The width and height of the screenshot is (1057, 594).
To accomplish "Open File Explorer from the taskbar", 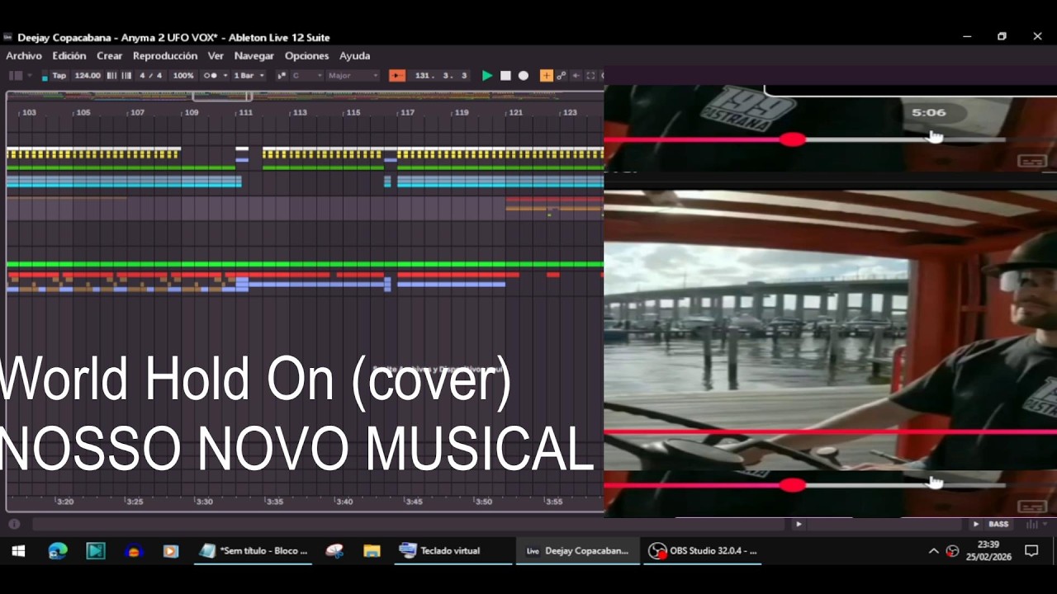I will 372,550.
